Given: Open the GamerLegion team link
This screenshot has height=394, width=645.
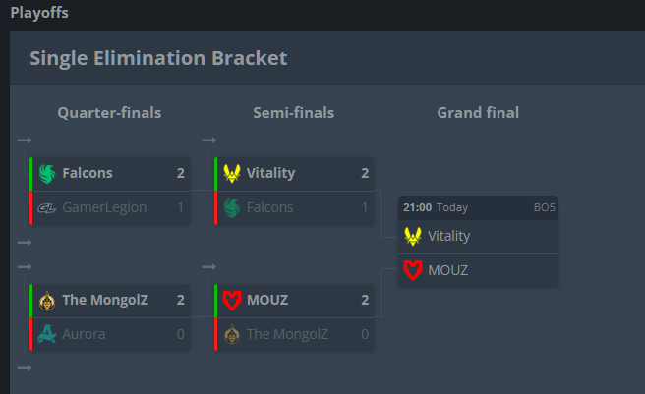Looking at the screenshot, I should point(104,207).
